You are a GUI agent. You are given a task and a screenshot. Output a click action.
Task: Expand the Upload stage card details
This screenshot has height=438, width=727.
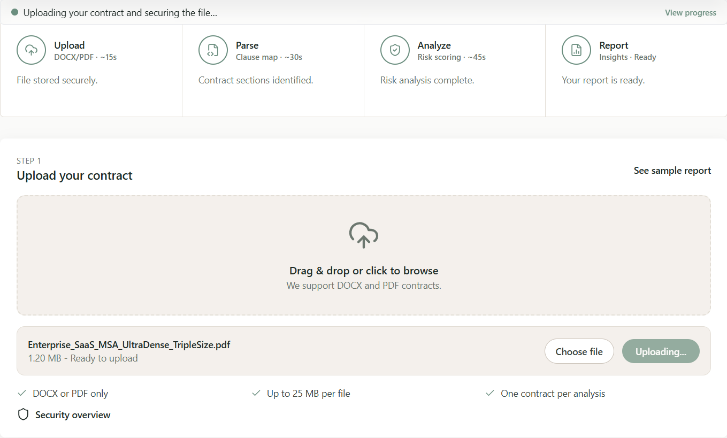click(91, 70)
